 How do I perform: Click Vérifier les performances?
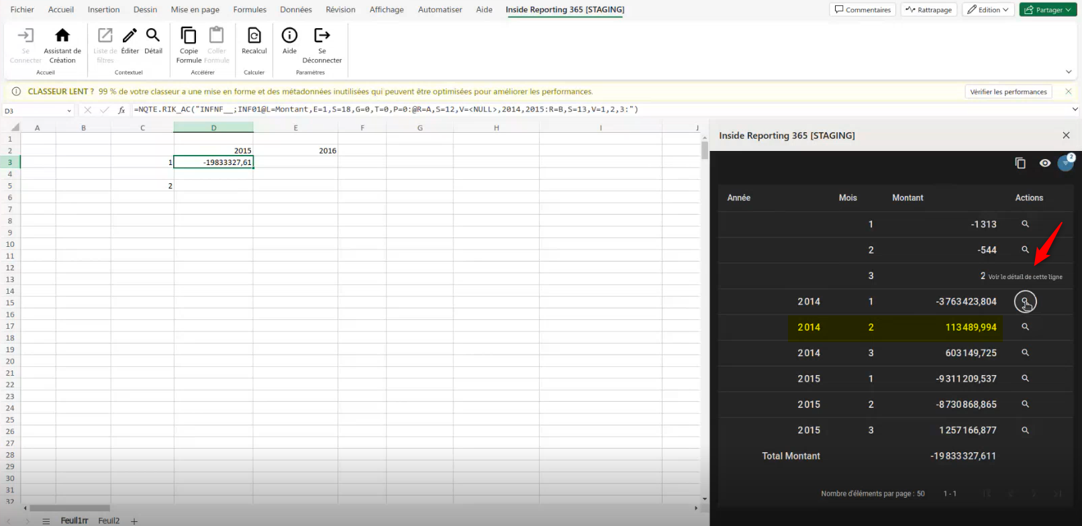pos(1008,92)
